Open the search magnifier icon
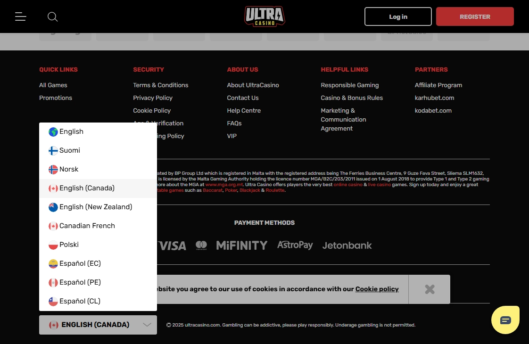The image size is (529, 344). (x=53, y=16)
